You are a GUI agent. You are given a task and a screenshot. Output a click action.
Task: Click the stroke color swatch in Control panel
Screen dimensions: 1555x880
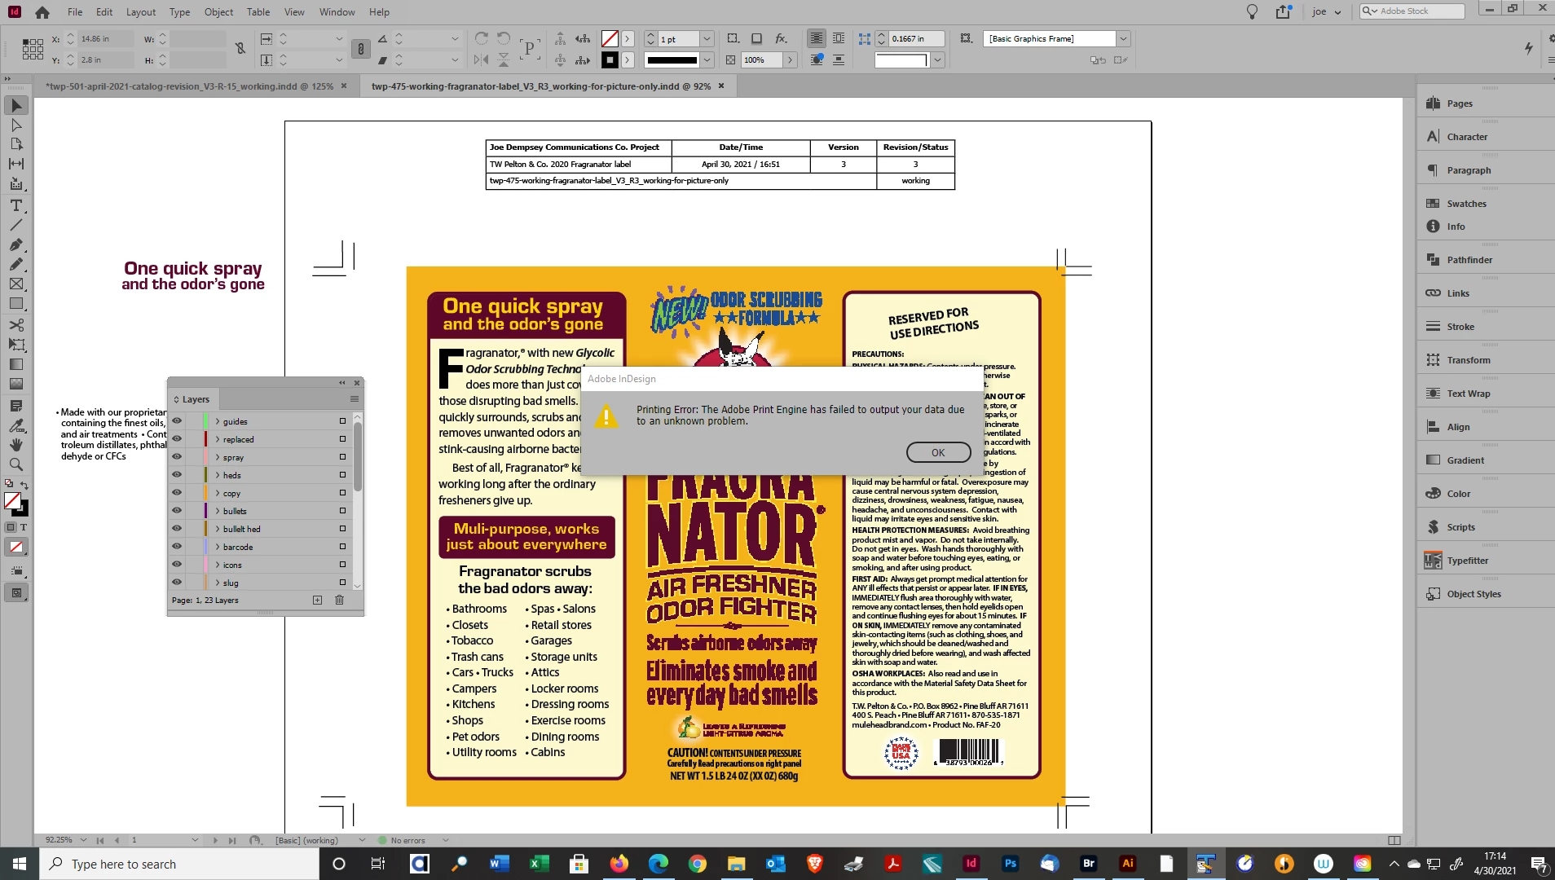point(610,60)
